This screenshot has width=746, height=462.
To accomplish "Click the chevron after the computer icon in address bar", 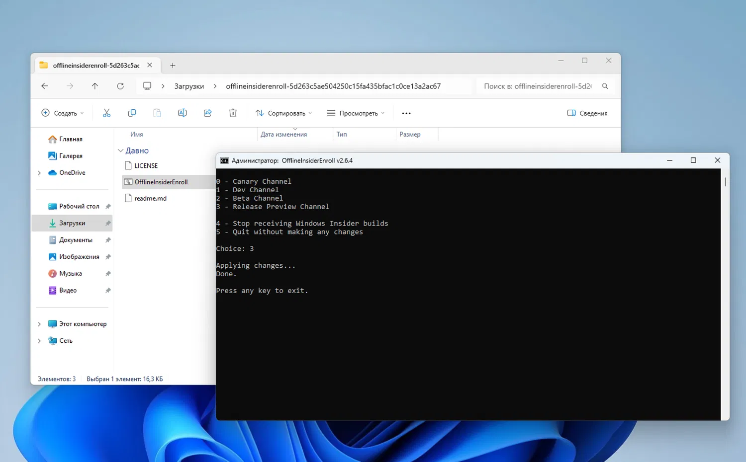I will pyautogui.click(x=163, y=86).
